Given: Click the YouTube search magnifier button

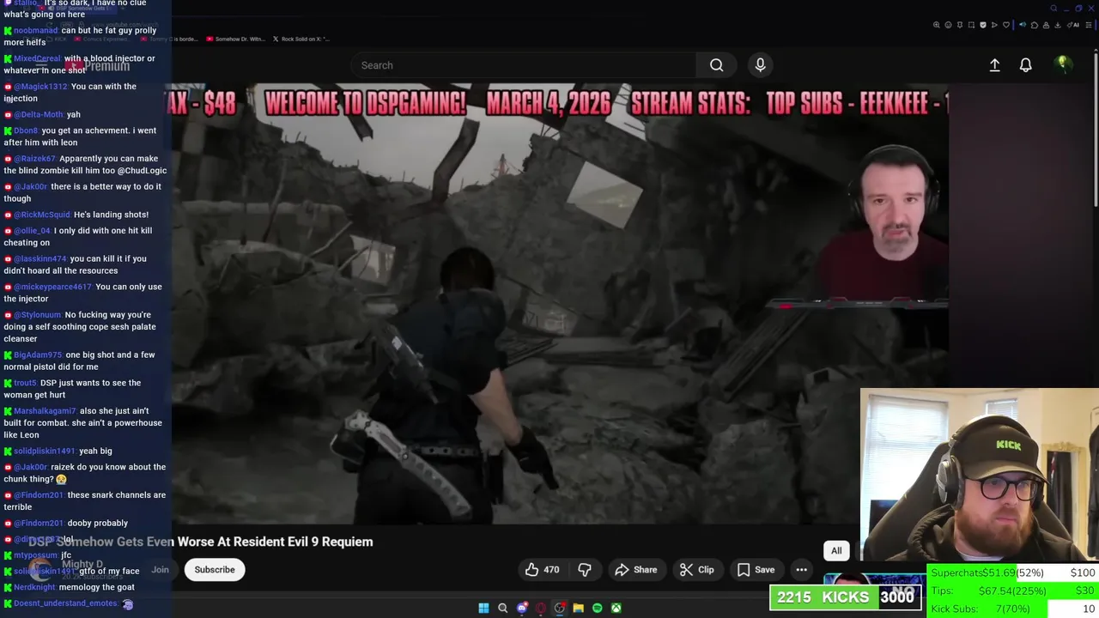Looking at the screenshot, I should click(716, 65).
